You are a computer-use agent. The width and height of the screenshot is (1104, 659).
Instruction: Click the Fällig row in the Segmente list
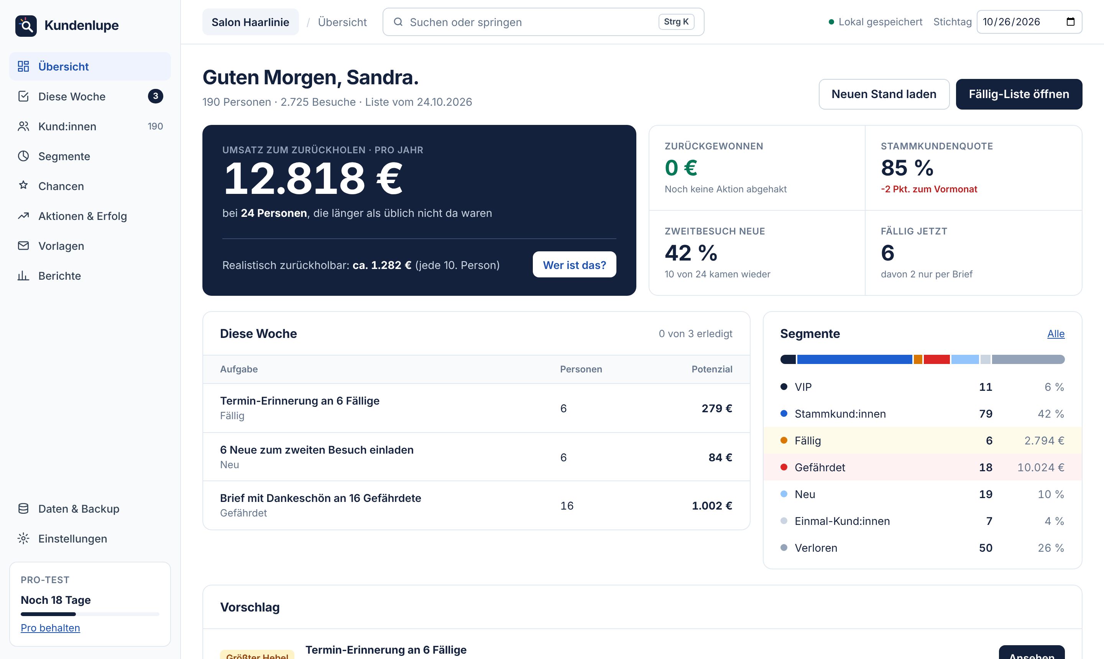click(922, 441)
